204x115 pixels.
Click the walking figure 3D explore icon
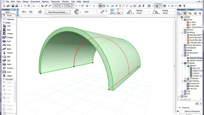pyautogui.click(x=184, y=6)
